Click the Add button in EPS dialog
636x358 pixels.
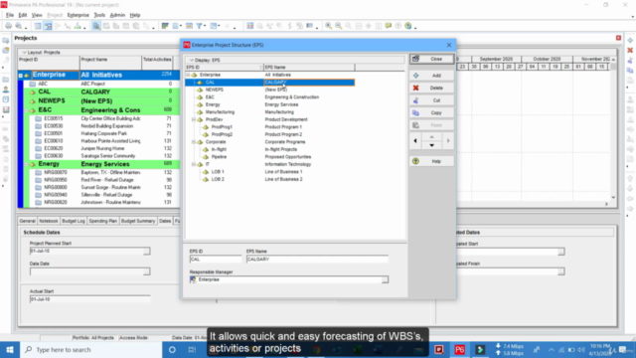431,76
